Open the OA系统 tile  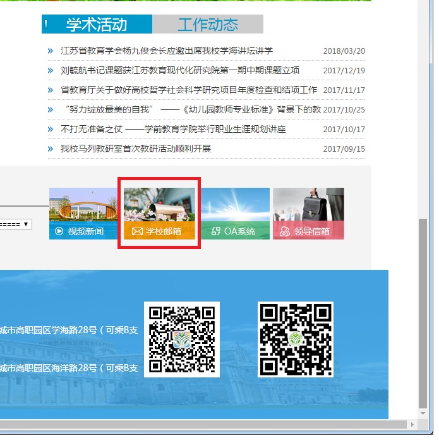coord(236,214)
